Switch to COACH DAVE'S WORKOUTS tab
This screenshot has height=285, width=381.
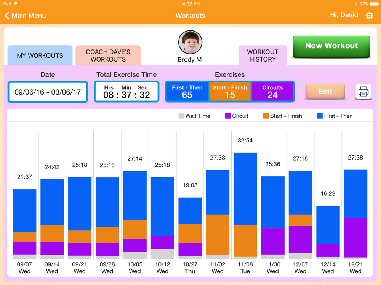[108, 55]
